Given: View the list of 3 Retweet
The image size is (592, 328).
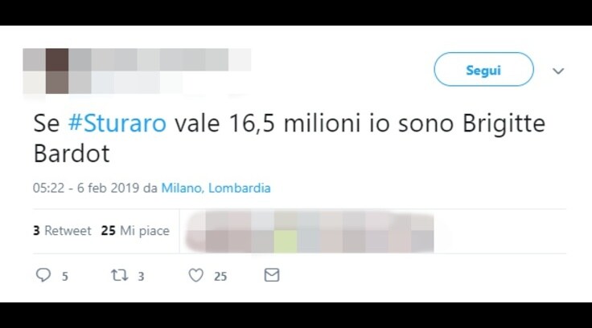Looking at the screenshot, I should pos(62,230).
